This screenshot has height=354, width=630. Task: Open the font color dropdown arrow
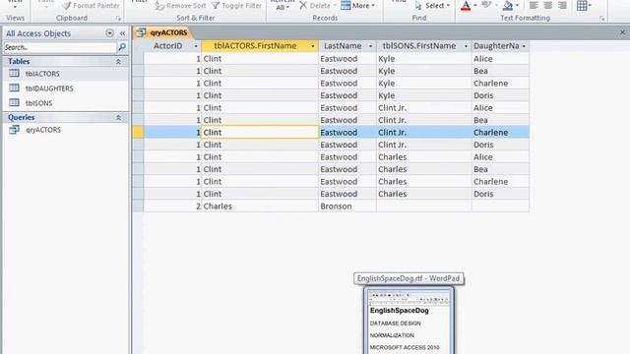475,6
